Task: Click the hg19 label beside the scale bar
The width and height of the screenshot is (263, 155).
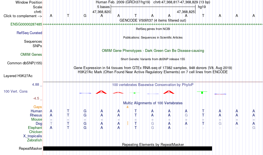Action: tap(202, 7)
